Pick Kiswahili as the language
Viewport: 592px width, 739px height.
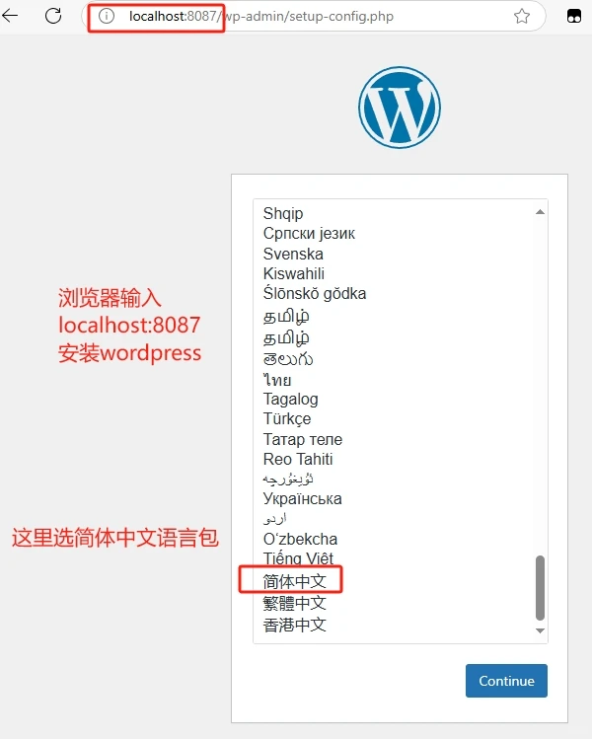[x=294, y=273]
